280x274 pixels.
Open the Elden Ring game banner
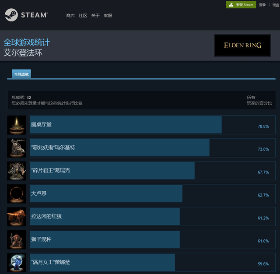click(242, 46)
